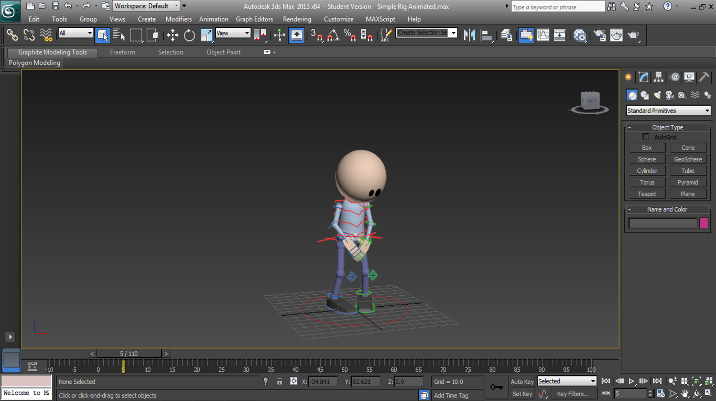Open the Standard Primitives dropdown
716x401 pixels.
[x=668, y=110]
